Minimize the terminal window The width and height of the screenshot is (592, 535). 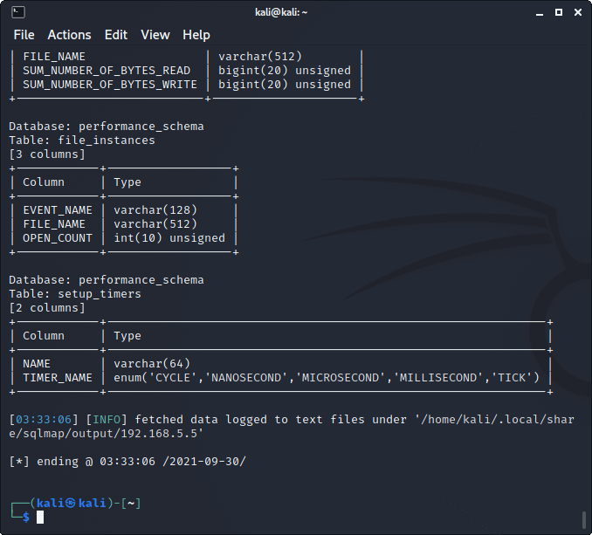[540, 13]
